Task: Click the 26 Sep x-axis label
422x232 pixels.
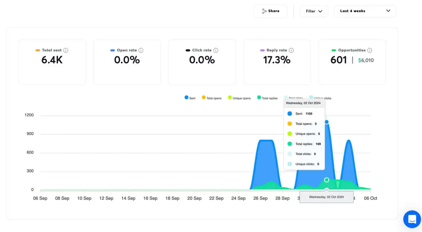Action: point(260,198)
